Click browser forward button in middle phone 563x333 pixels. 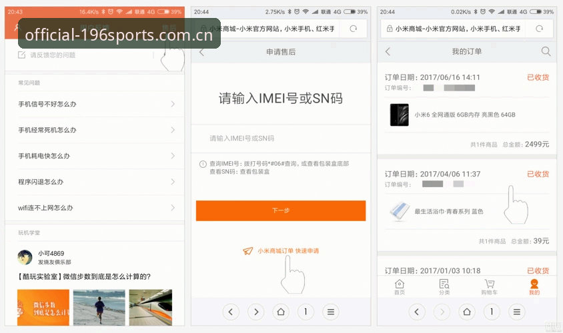pos(256,312)
